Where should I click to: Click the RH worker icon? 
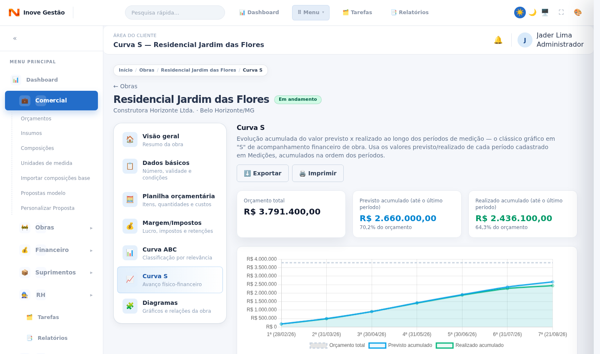coord(25,295)
